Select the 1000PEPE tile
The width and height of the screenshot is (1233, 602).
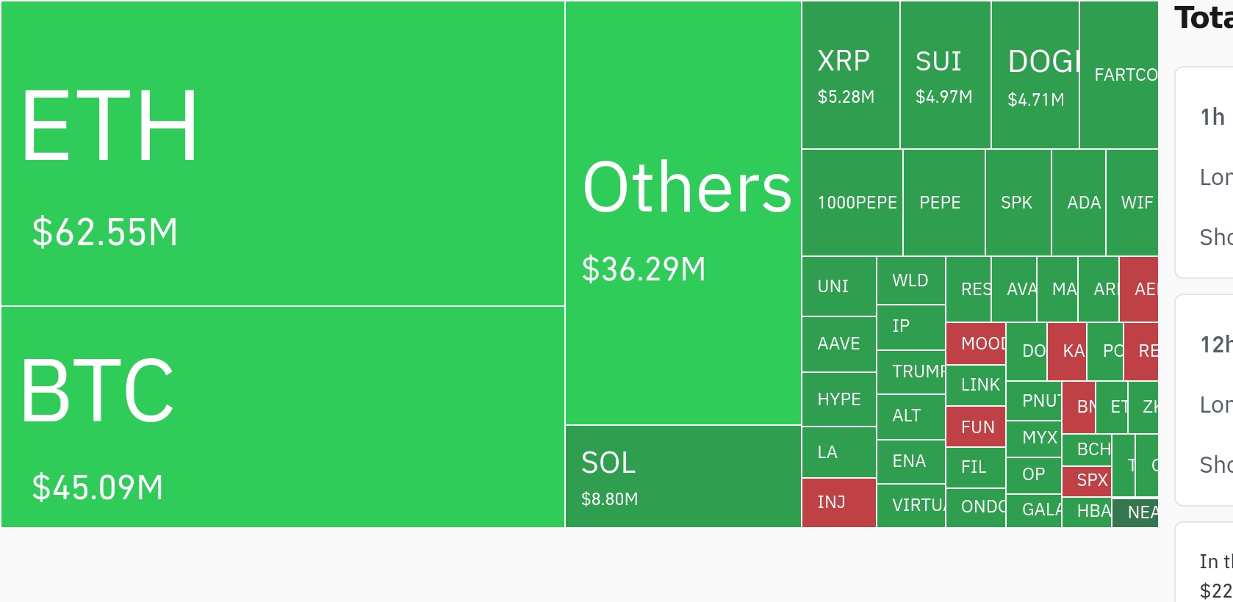point(852,203)
